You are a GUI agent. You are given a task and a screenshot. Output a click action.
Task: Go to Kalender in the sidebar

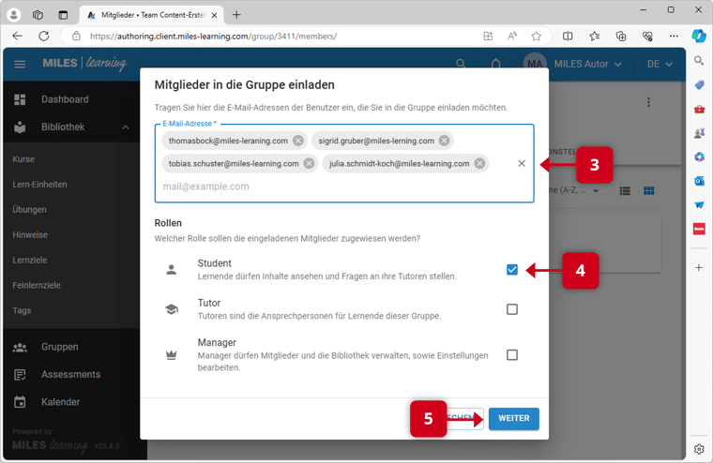tap(60, 402)
